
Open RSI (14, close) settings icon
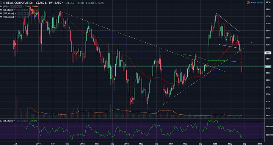click(21, 121)
